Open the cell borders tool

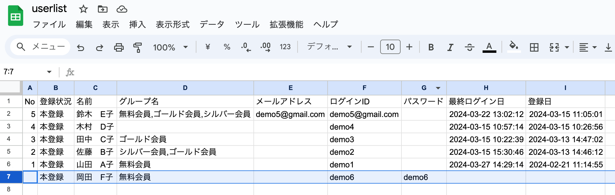click(x=534, y=47)
